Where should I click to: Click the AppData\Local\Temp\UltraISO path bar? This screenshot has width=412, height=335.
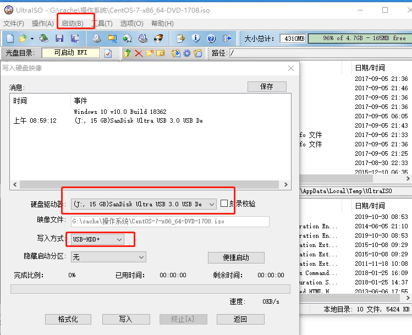tap(356, 191)
